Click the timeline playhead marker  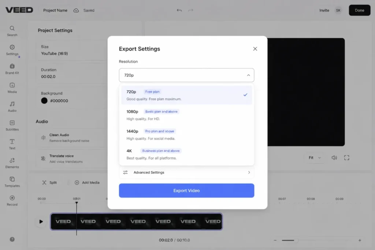coord(77,203)
